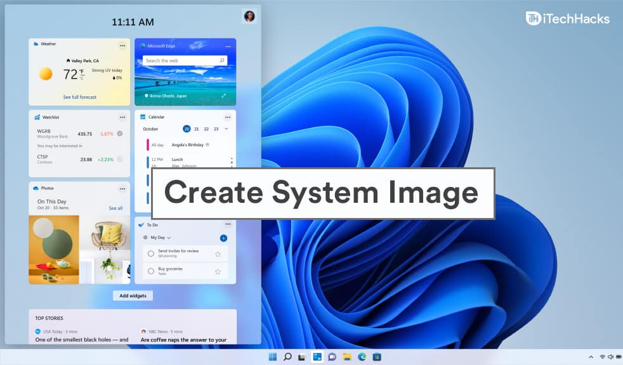Open Calendar widget options menu
The image size is (623, 365).
point(228,117)
